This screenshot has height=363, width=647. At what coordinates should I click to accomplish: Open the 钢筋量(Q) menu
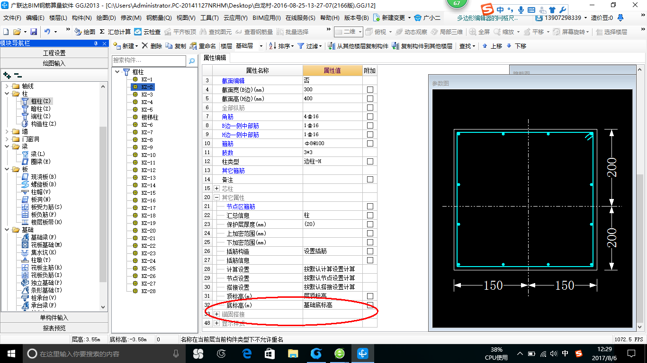(159, 18)
